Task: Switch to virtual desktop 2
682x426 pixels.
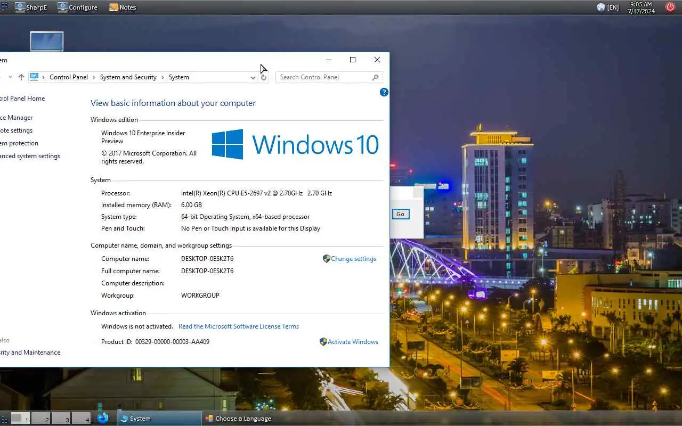Action: [41, 418]
